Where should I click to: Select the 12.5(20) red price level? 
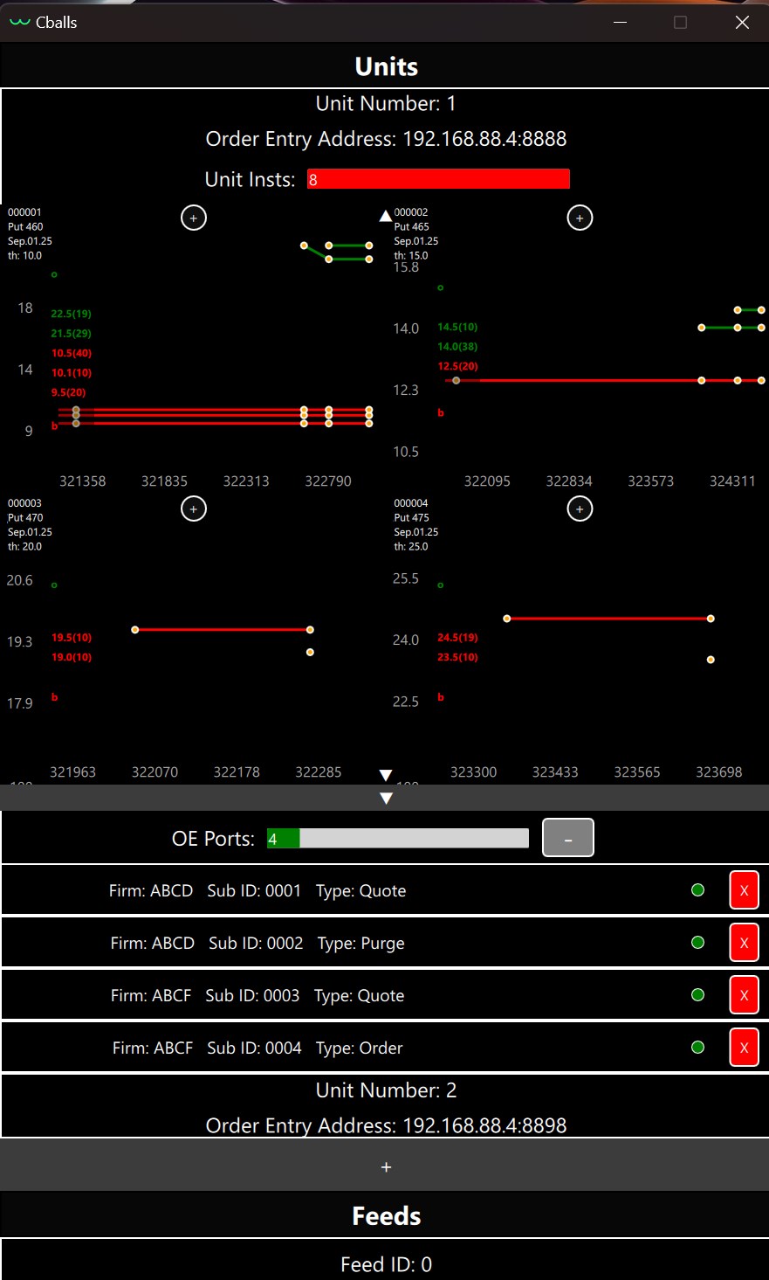[x=457, y=366]
